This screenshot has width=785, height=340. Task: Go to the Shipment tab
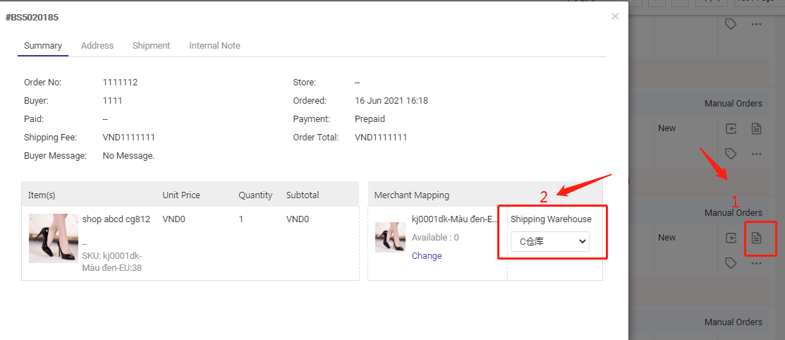click(151, 46)
